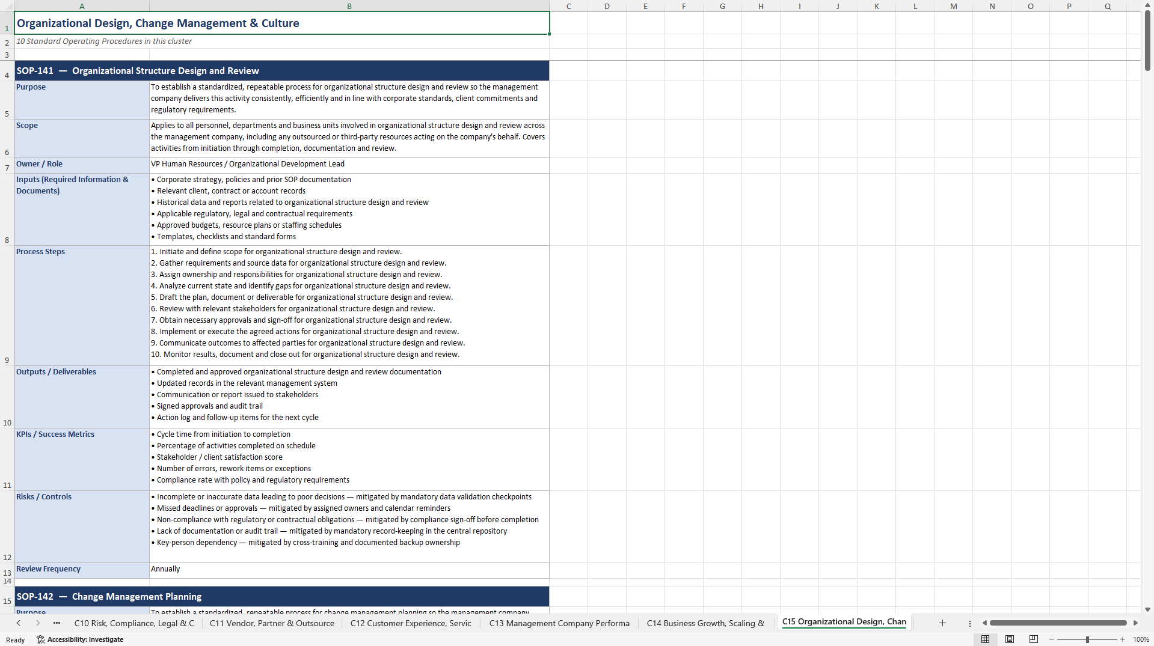
Task: Click the Accessibility: Investigate button
Action: [x=80, y=639]
